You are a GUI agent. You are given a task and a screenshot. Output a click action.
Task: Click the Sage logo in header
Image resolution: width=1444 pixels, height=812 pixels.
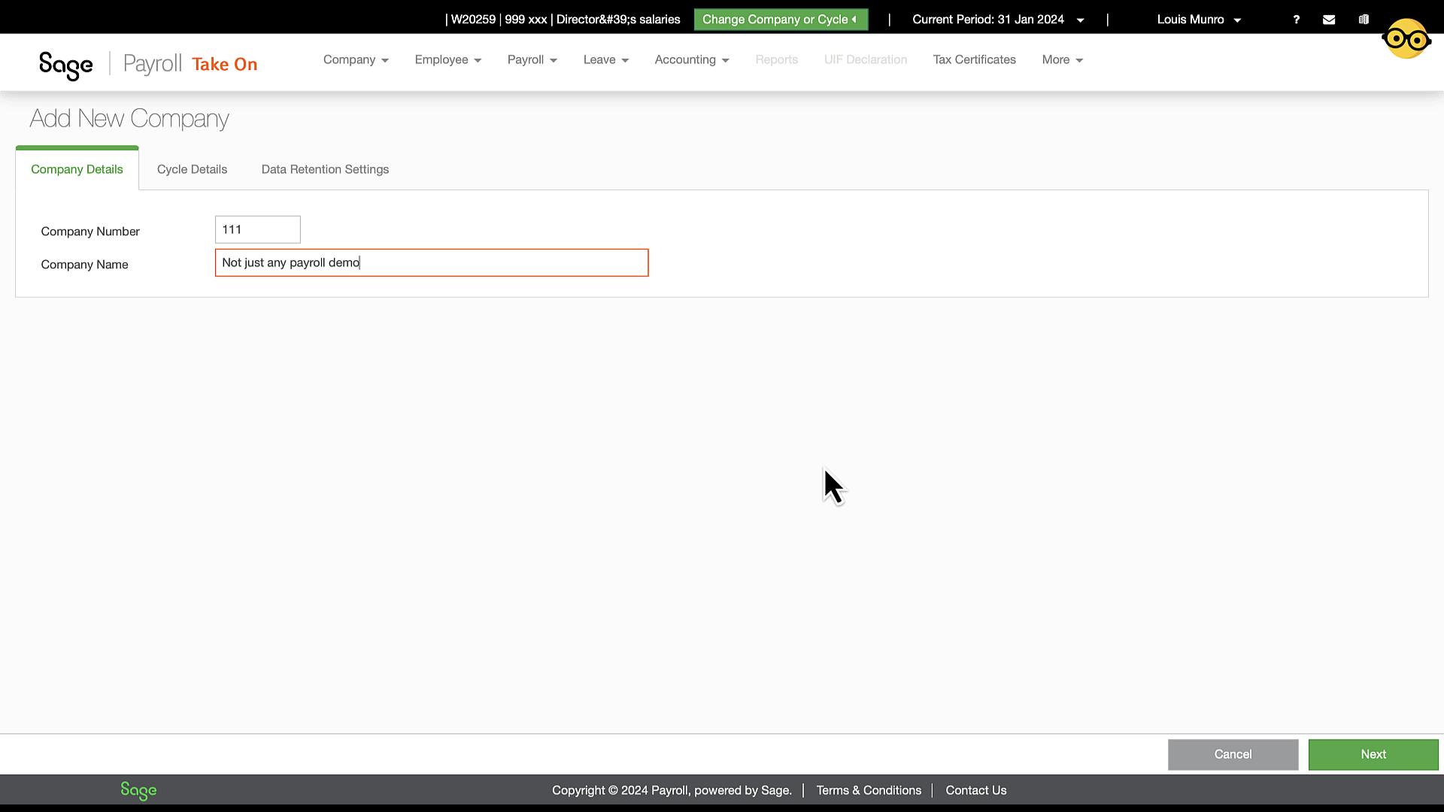[66, 65]
